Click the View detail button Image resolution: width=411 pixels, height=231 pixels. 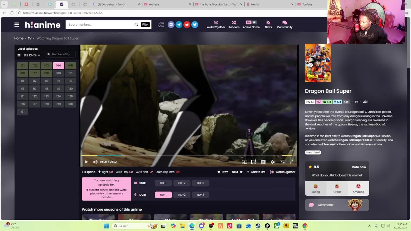tap(313, 152)
